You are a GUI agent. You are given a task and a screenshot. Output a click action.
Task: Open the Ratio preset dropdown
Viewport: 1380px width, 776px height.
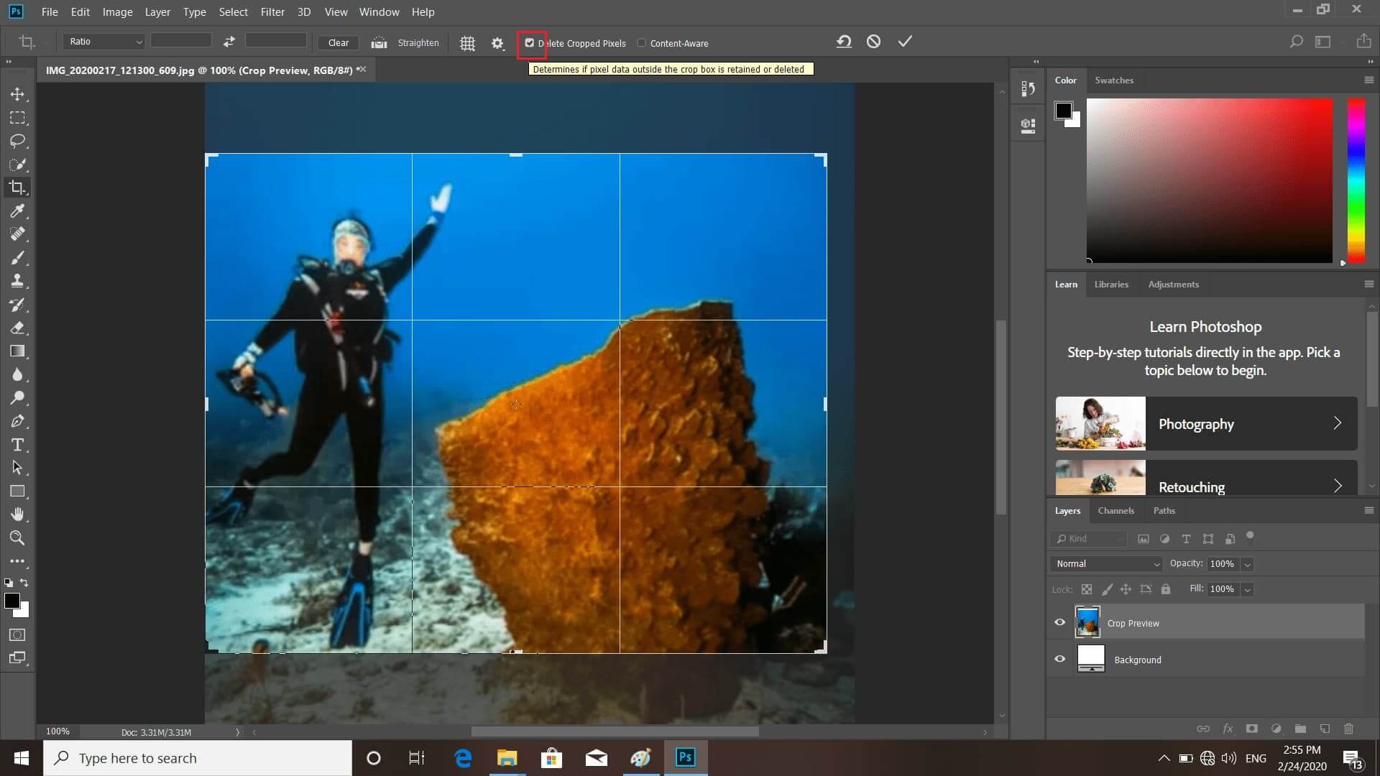[104, 42]
